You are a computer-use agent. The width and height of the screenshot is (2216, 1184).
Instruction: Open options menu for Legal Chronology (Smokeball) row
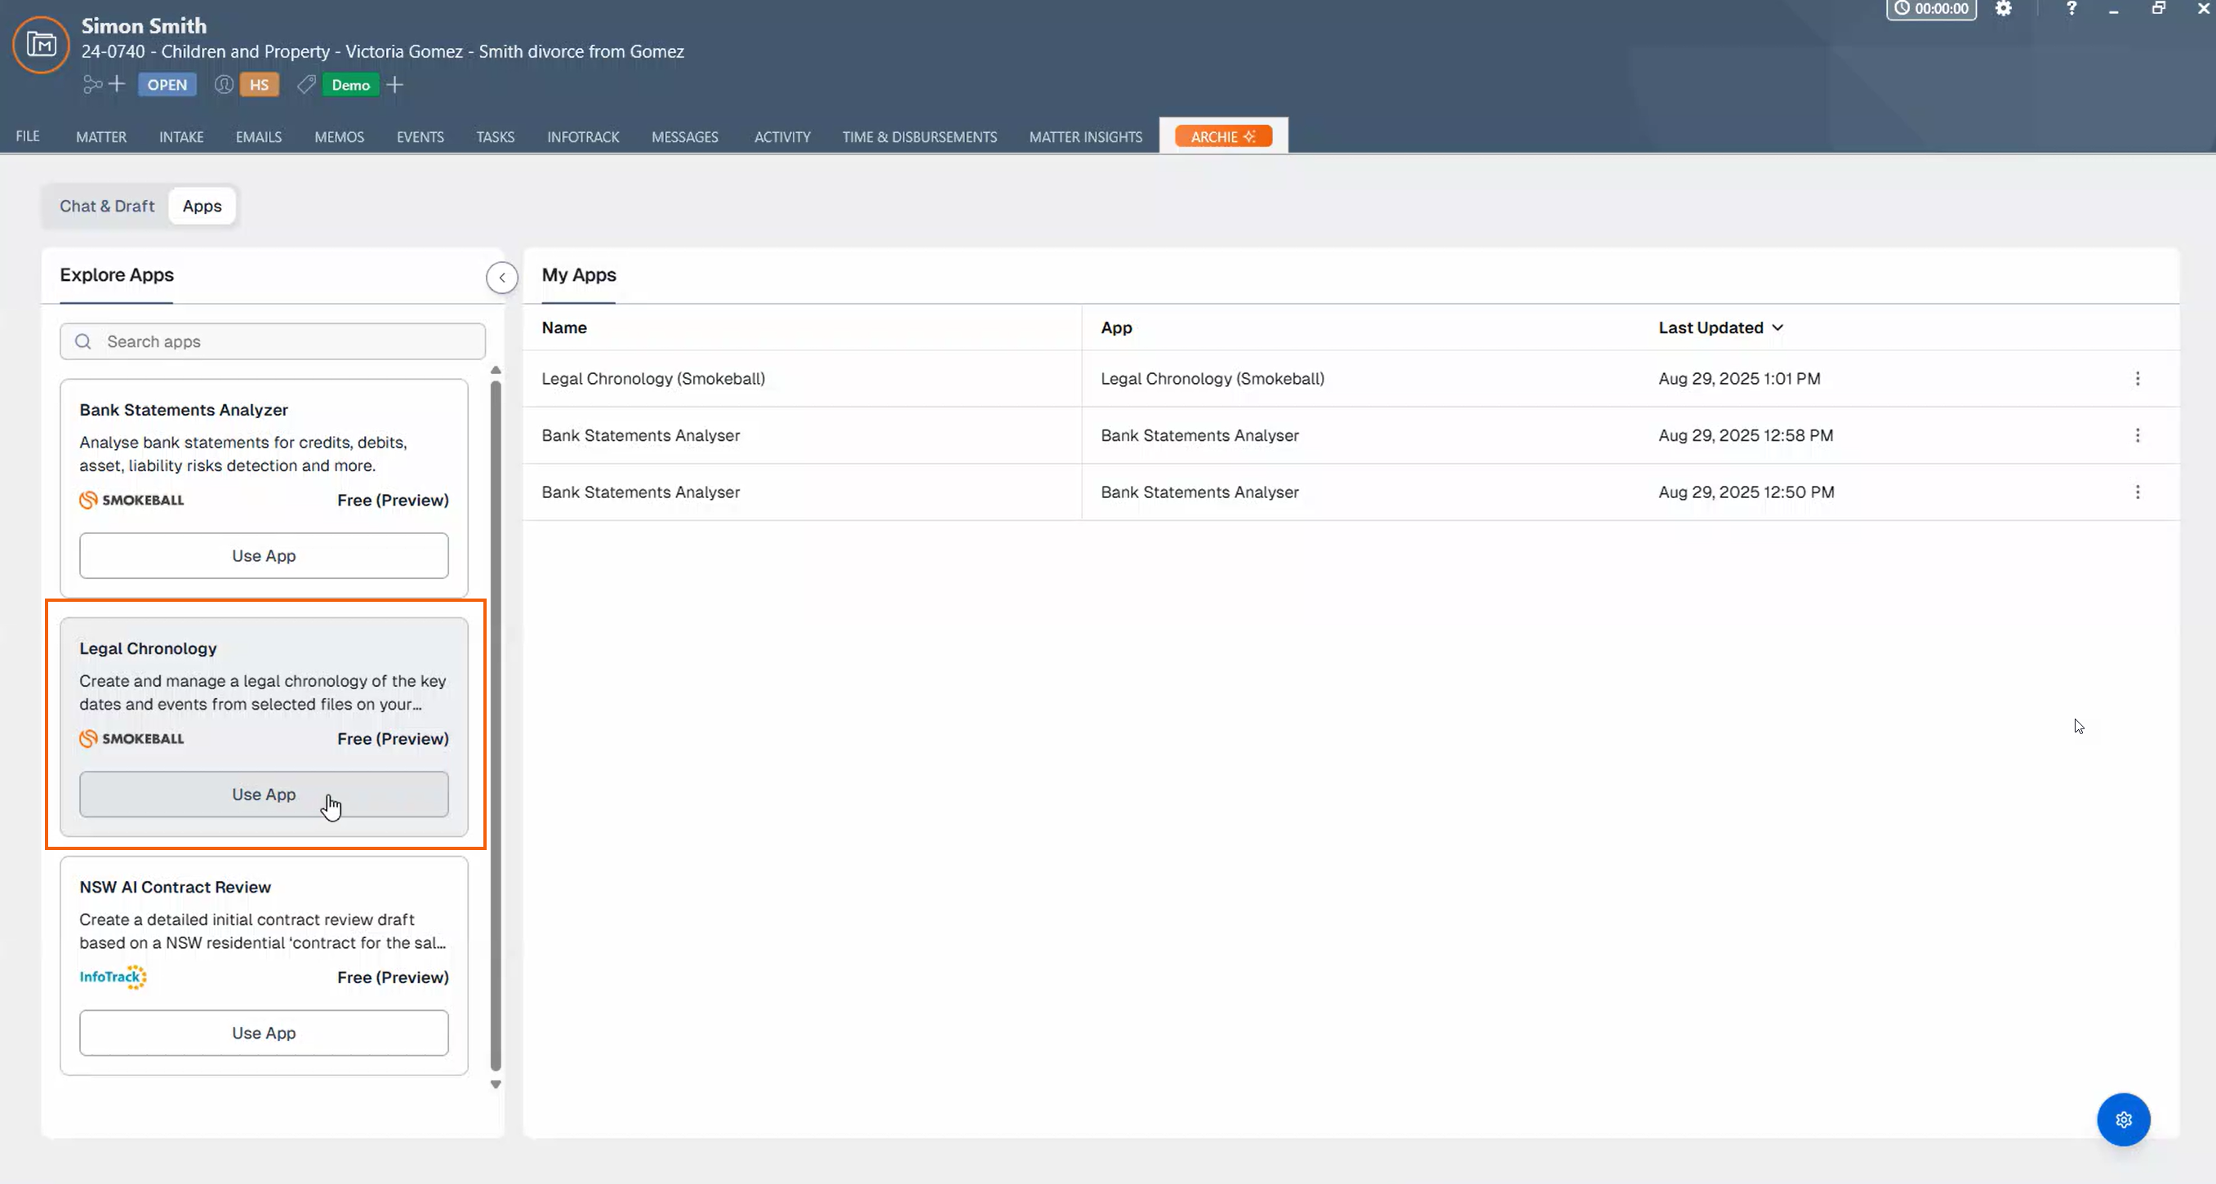click(2138, 379)
